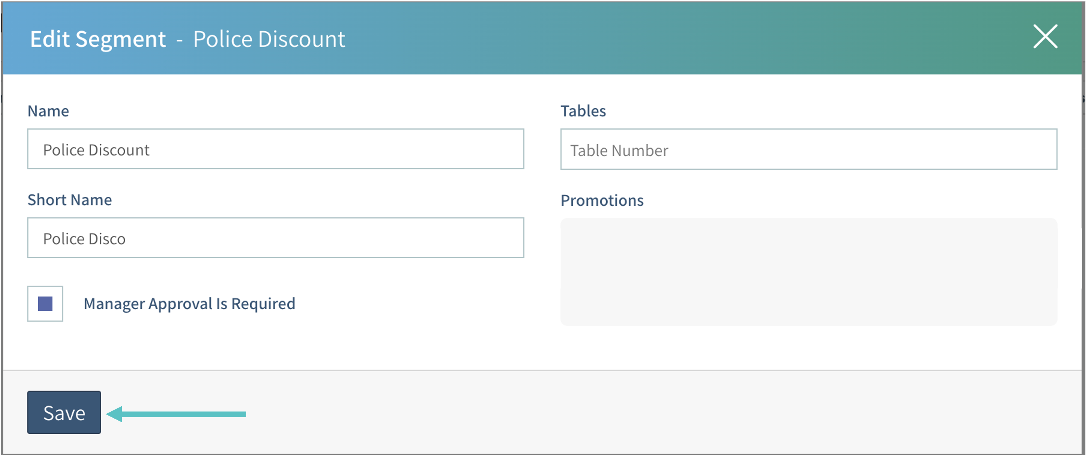Click the Short Name label
The image size is (1086, 455).
(x=70, y=200)
